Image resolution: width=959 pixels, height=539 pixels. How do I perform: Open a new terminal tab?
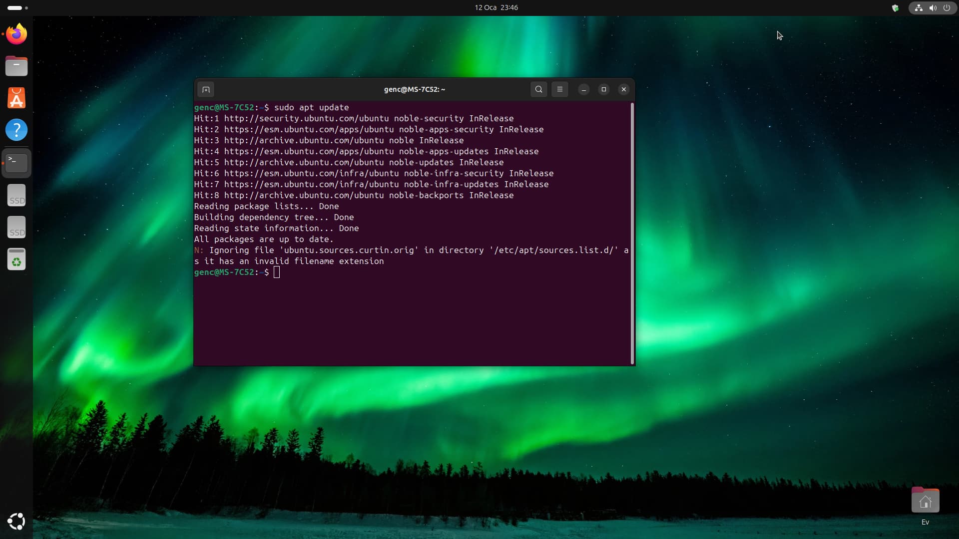point(206,89)
